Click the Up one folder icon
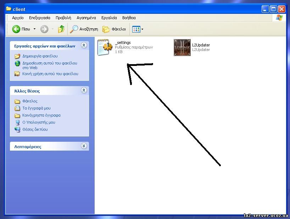Image resolution: width=290 pixels, height=219 pixels. coord(61,29)
